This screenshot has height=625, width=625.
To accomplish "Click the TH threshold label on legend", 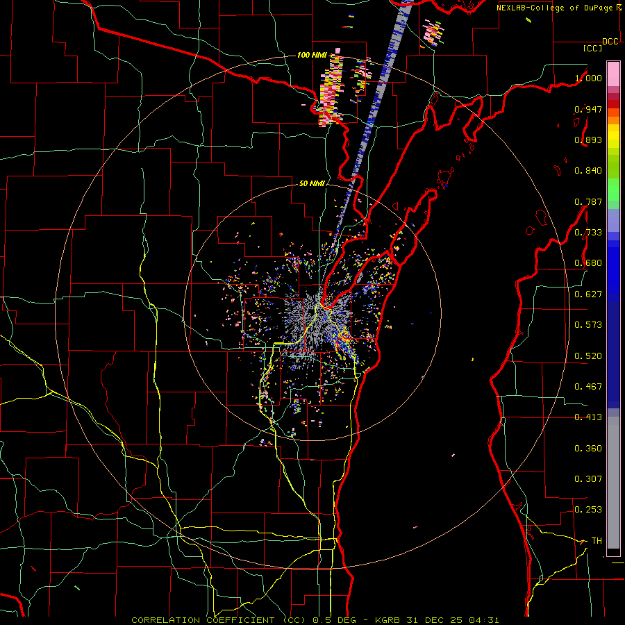I will 597,540.
